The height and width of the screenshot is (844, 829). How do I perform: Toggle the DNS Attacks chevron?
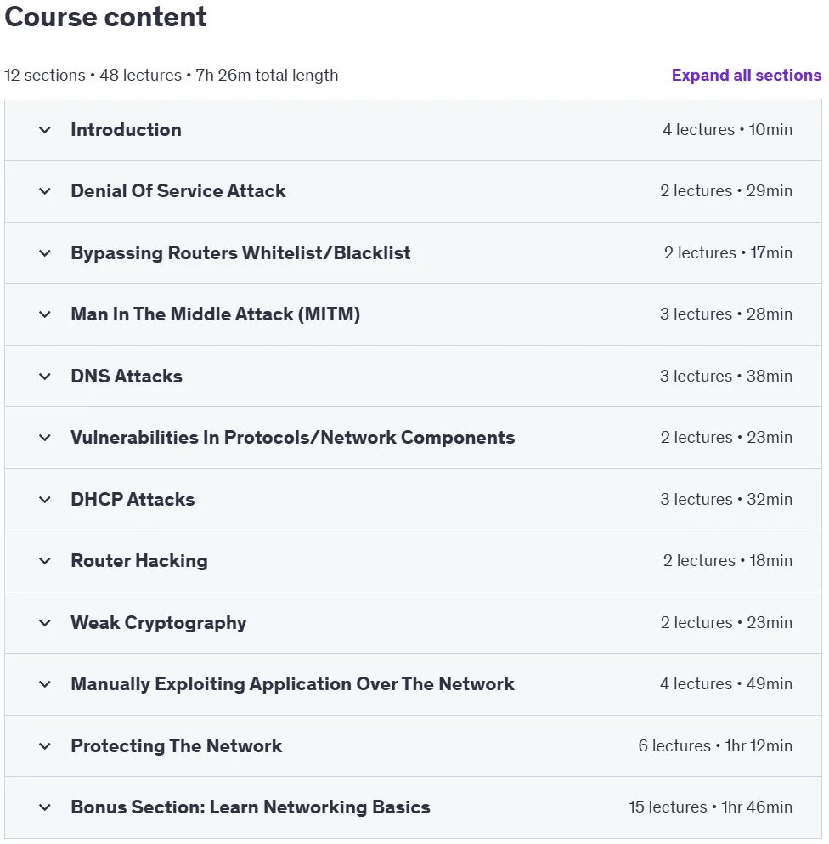[45, 377]
